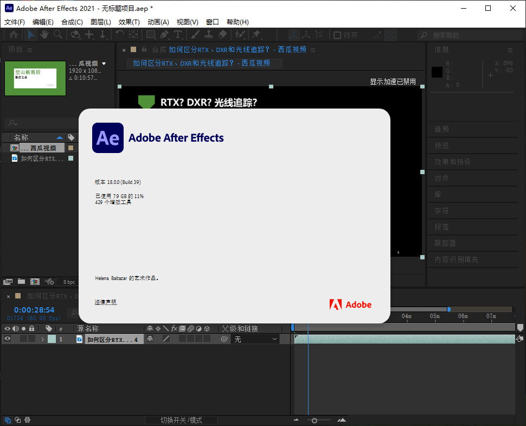This screenshot has height=426, width=526.
Task: Open the 文件(F) menu
Action: (x=15, y=22)
